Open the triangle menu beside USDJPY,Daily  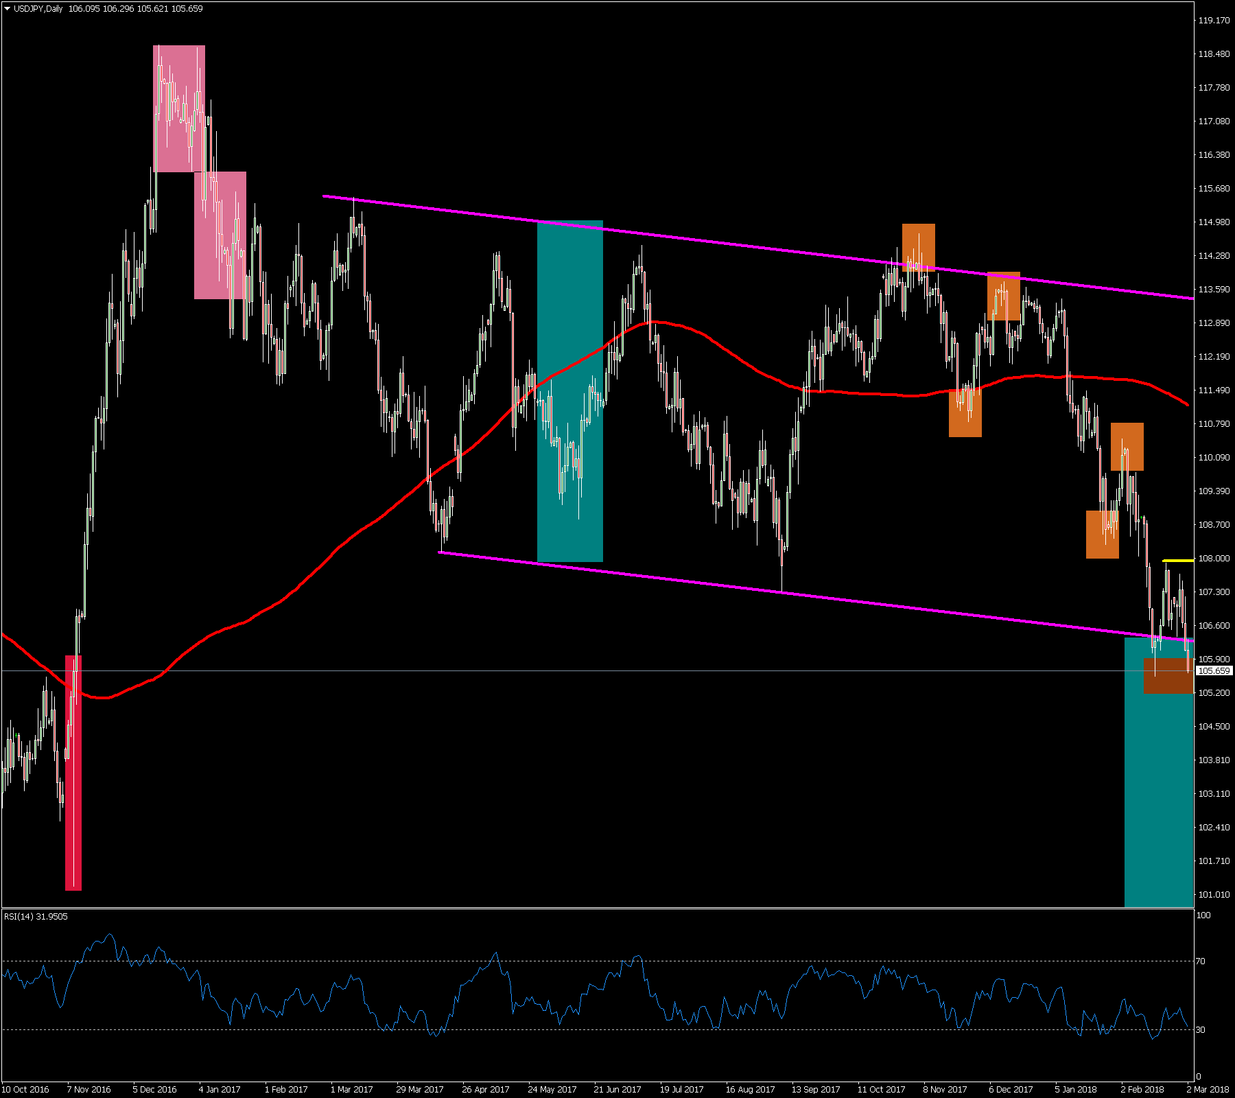tap(8, 9)
